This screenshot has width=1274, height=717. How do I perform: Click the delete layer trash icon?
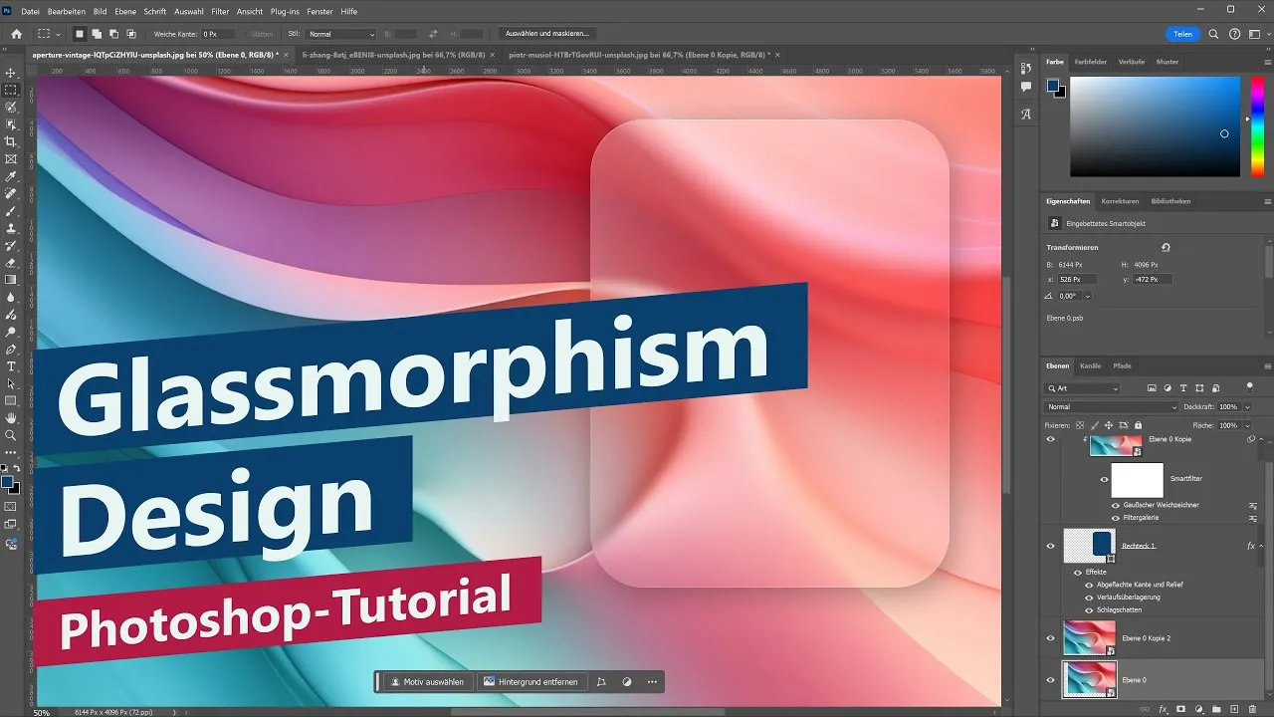coord(1252,709)
